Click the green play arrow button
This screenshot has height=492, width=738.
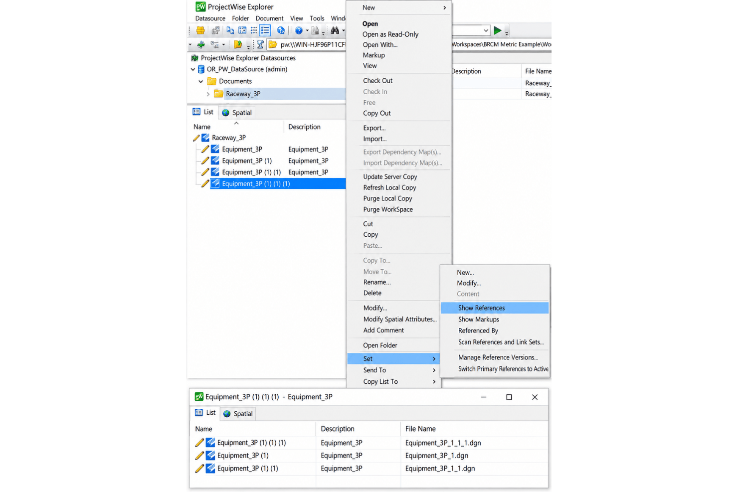coord(498,30)
